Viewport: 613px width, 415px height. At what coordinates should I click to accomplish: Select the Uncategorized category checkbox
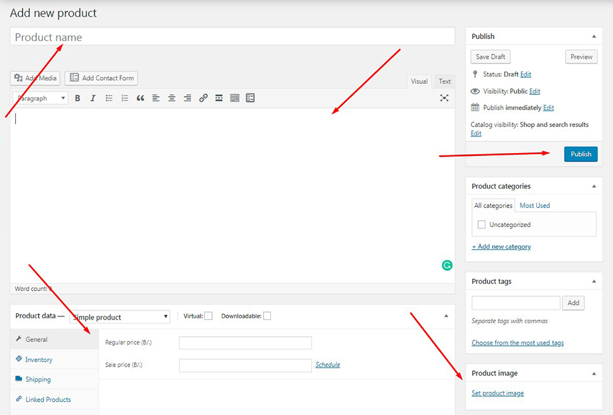pyautogui.click(x=482, y=225)
